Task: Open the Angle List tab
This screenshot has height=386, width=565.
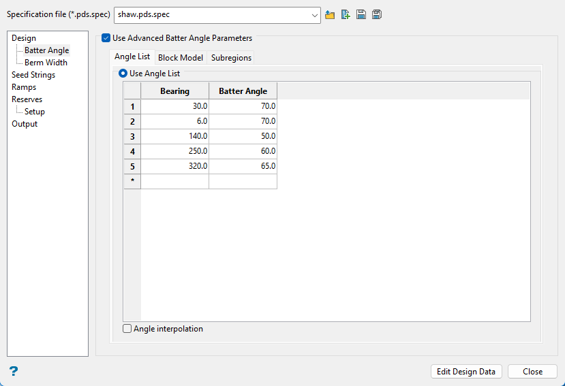Action: click(132, 57)
